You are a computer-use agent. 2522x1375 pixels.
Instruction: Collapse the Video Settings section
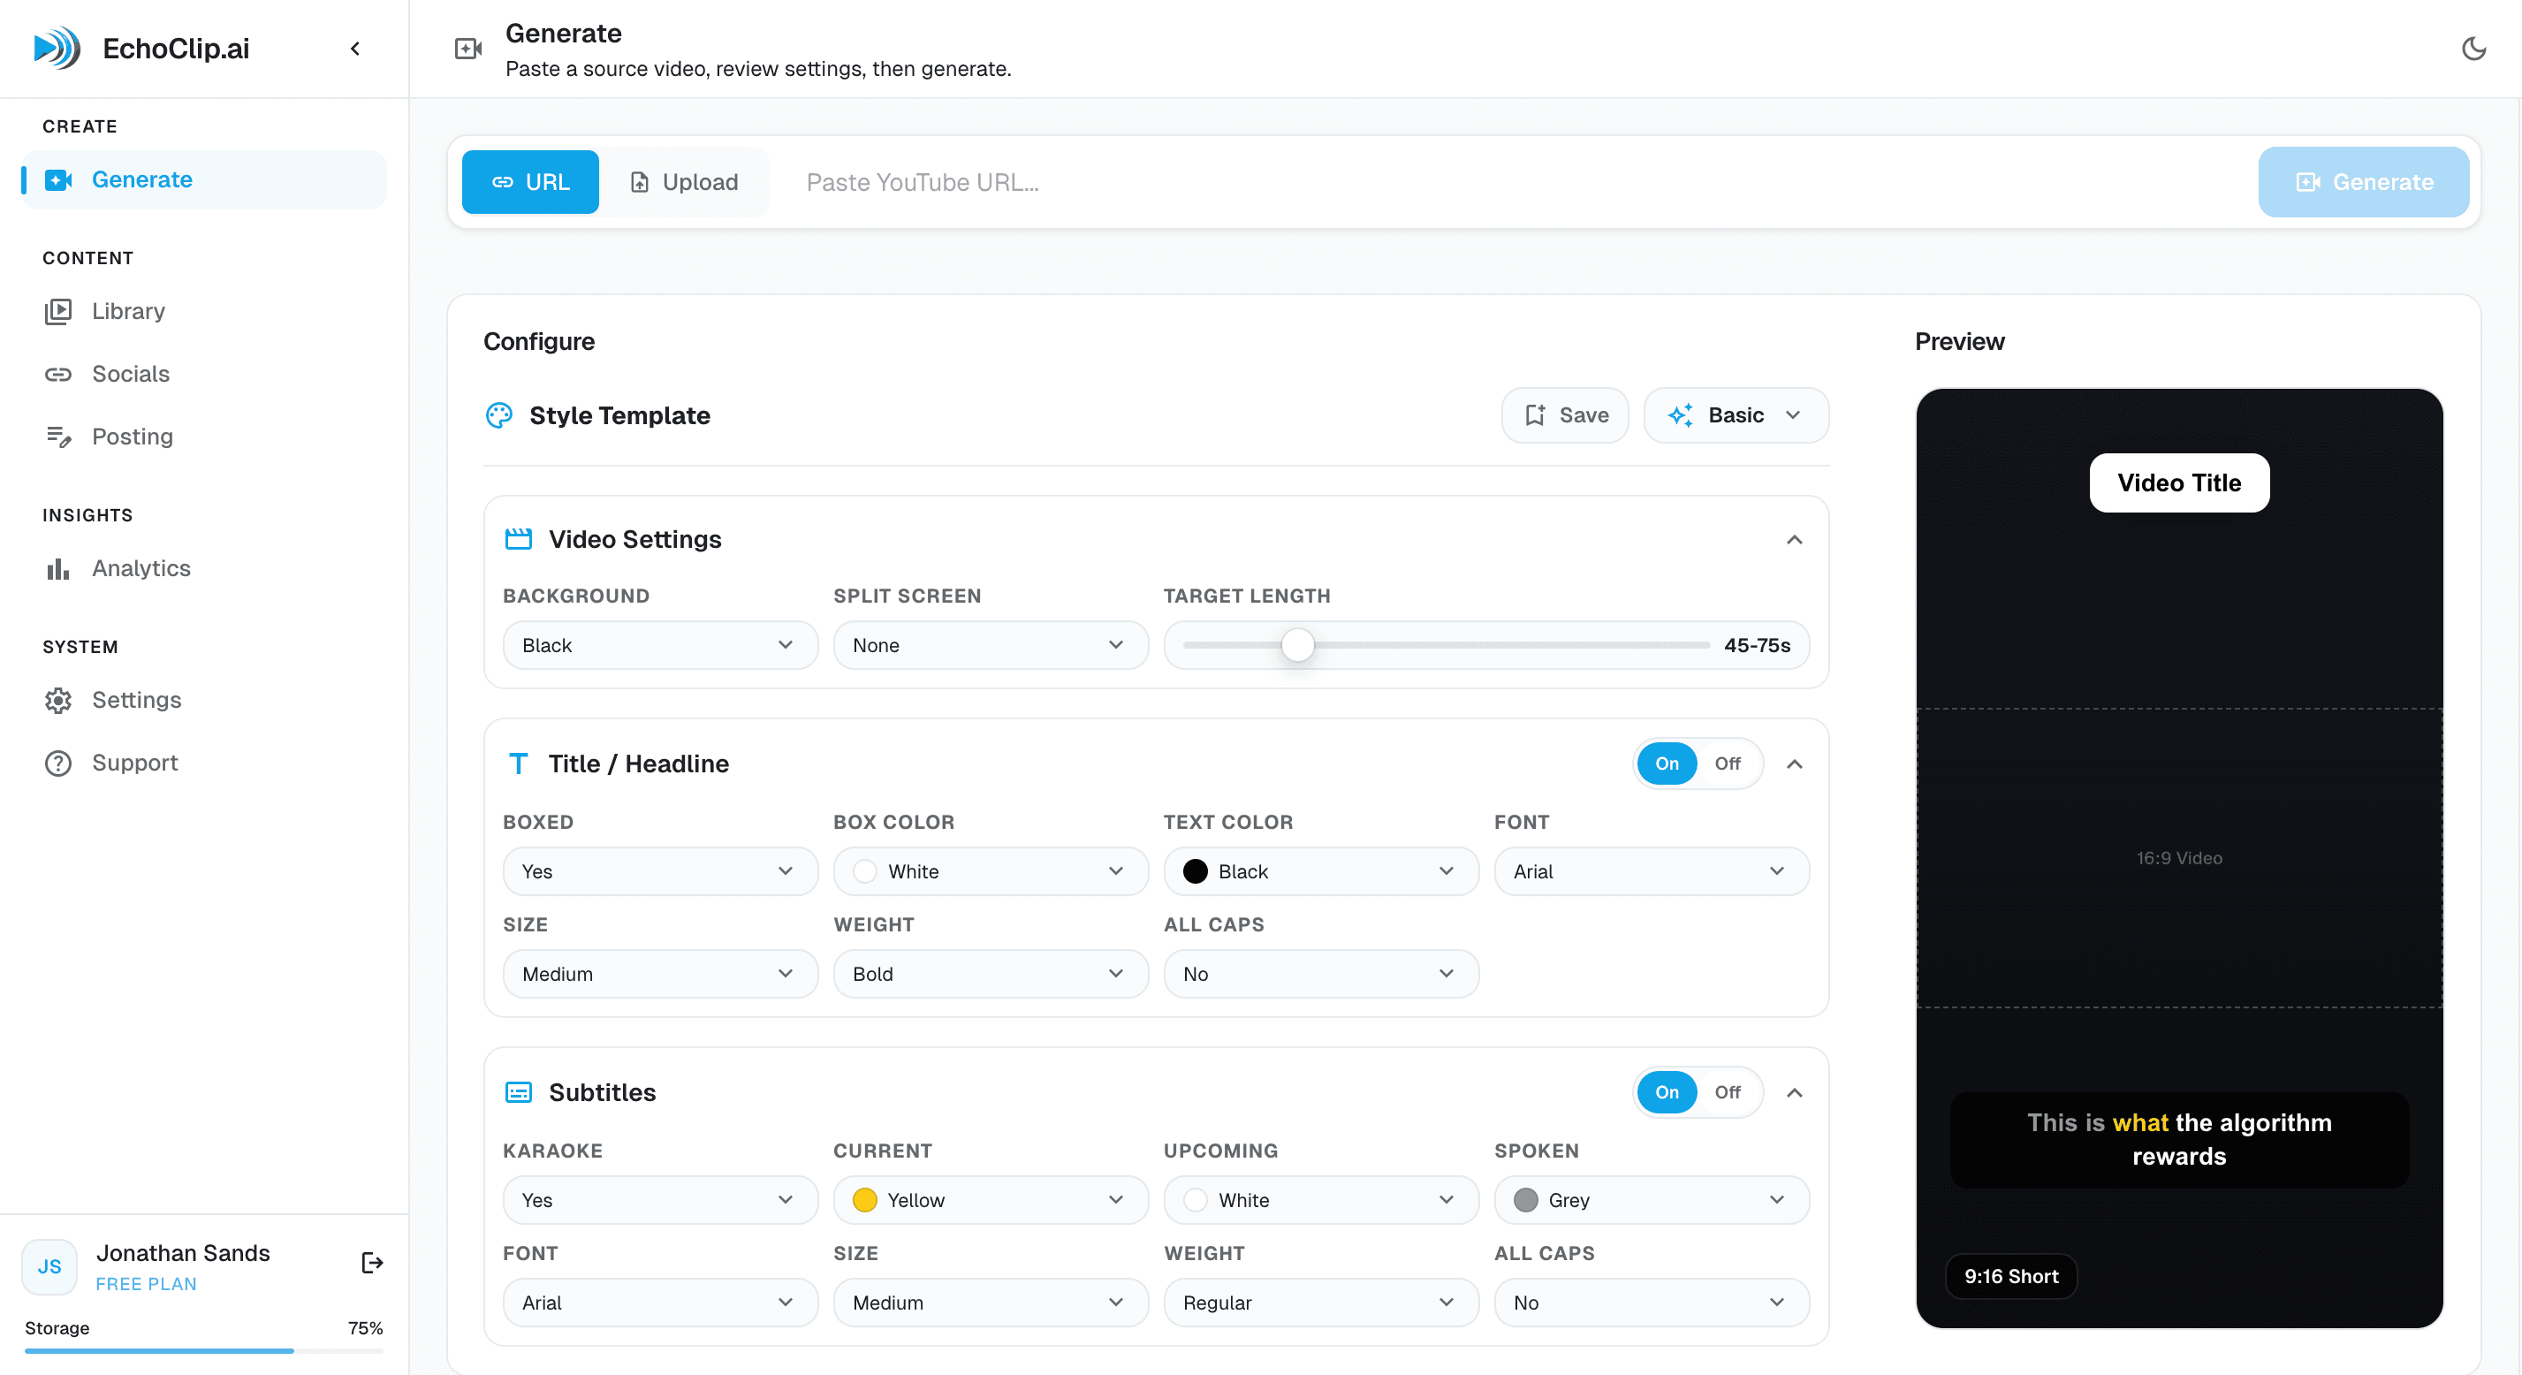(1794, 540)
